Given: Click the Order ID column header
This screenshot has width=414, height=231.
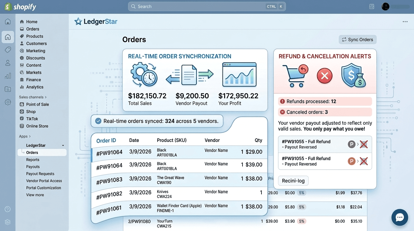Looking at the screenshot, I should click(106, 140).
